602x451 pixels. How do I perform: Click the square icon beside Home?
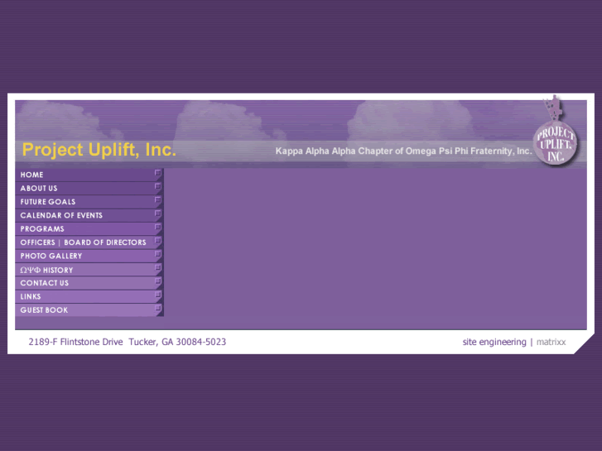pyautogui.click(x=157, y=173)
